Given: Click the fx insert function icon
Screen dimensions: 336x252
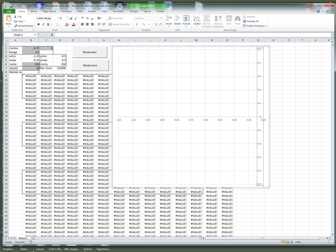Looking at the screenshot, I should pos(52,35).
